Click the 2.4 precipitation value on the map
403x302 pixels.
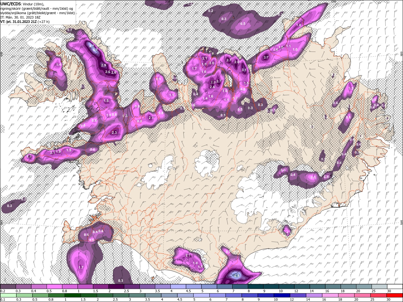pyautogui.click(x=212, y=87)
